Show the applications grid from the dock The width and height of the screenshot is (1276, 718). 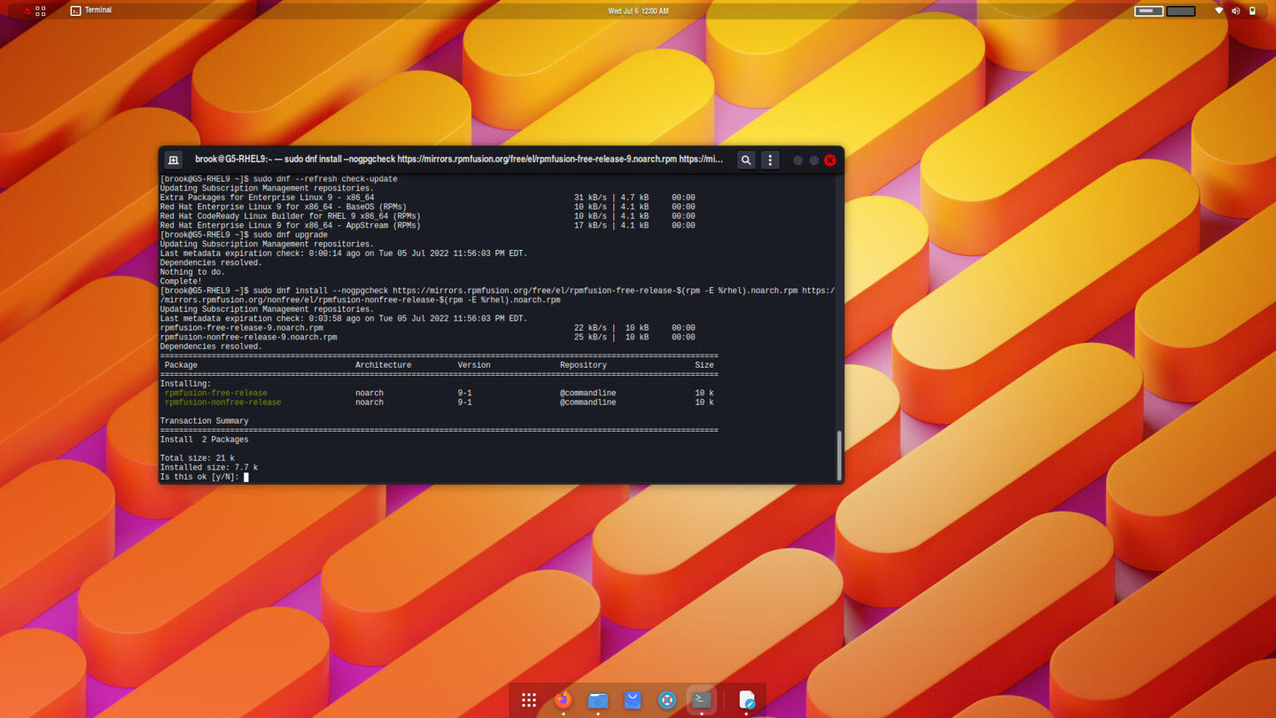click(x=529, y=699)
